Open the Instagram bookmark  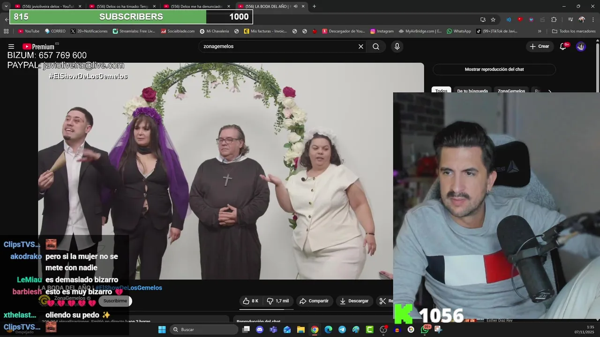coord(382,31)
